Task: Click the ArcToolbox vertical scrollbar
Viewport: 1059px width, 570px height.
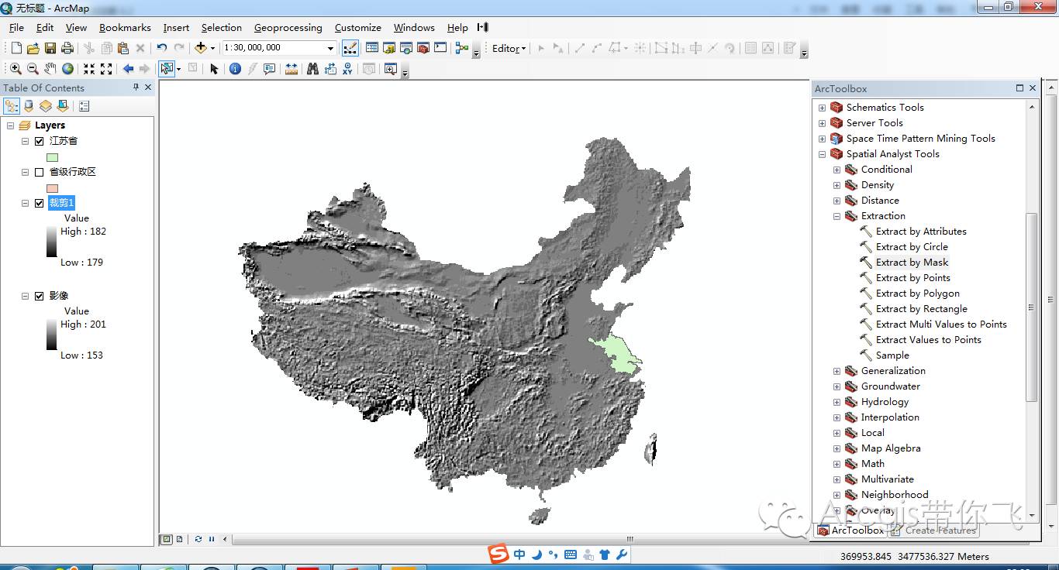Action: click(x=1031, y=306)
